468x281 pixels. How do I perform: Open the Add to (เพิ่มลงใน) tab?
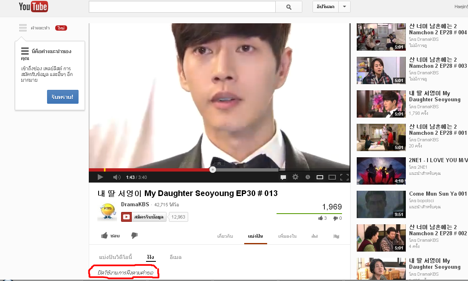[x=287, y=236]
